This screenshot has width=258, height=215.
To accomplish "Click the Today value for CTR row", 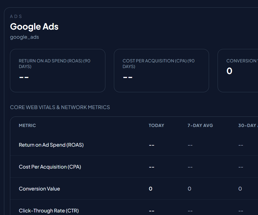I will [151, 211].
